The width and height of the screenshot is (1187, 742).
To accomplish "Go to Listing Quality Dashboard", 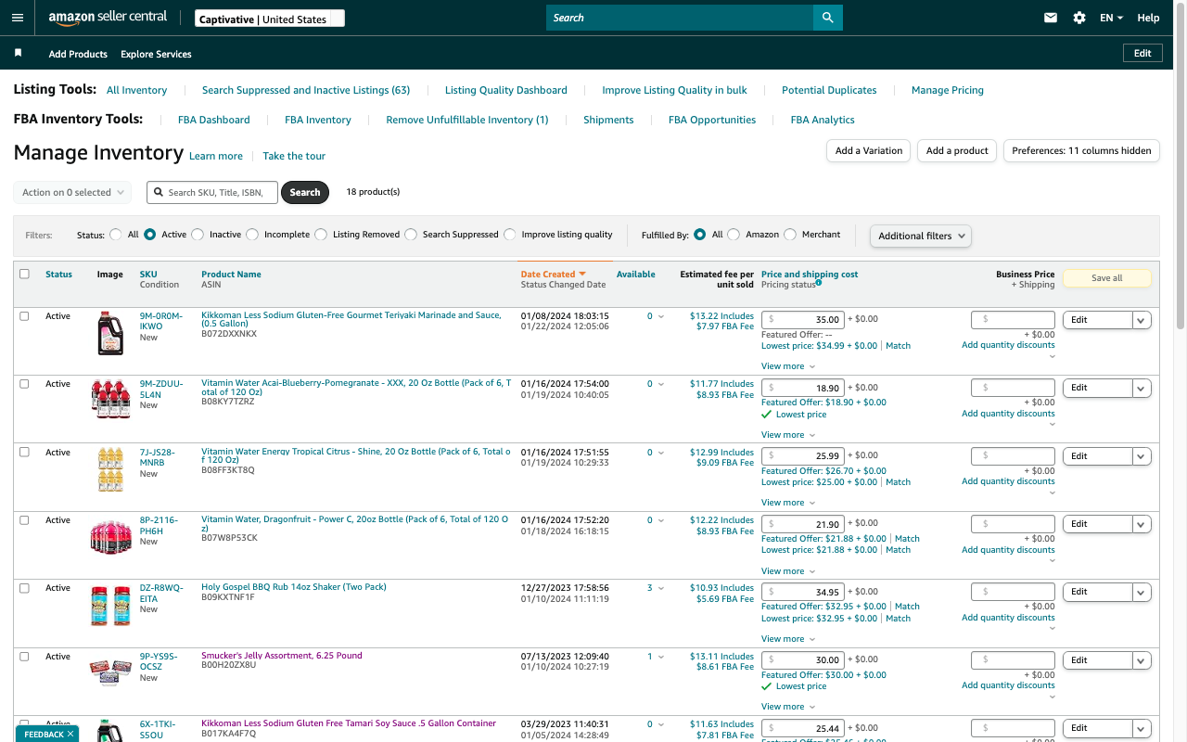I will tap(506, 90).
